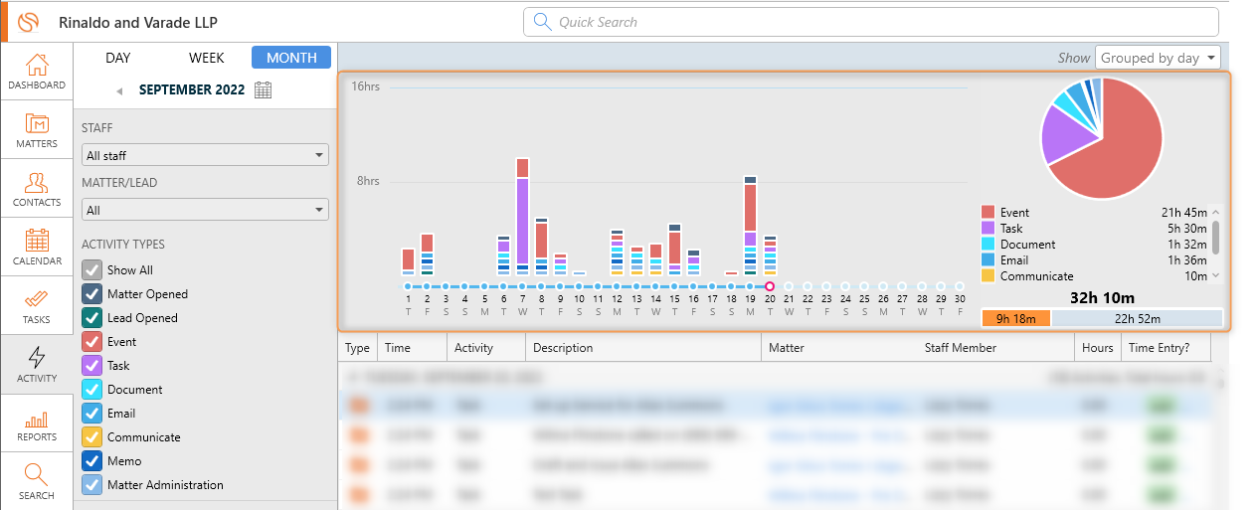The width and height of the screenshot is (1258, 510).
Task: Click the 22h 52m progress segment
Action: click(x=1137, y=318)
